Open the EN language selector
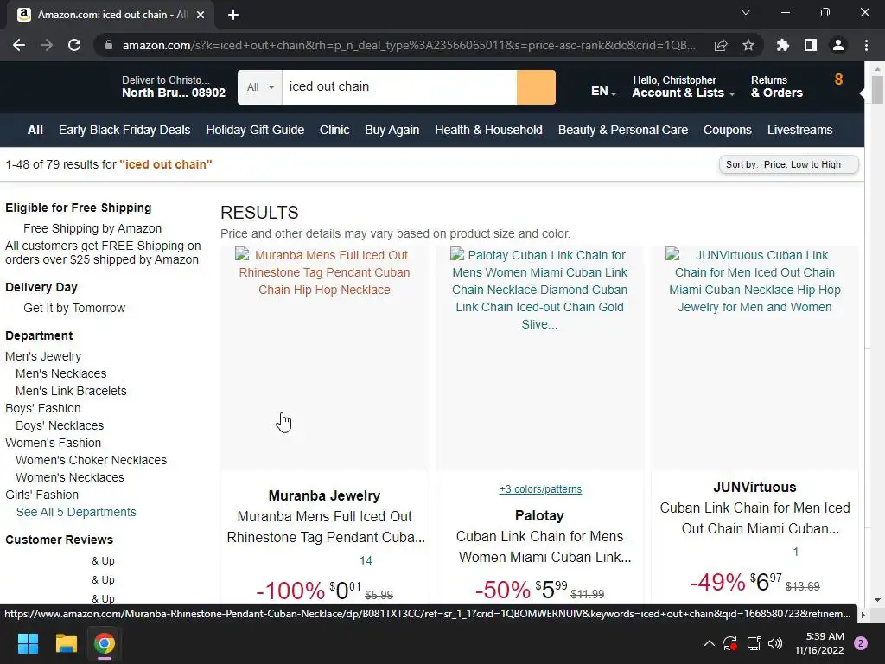Screen dimensions: 885x664 603,92
